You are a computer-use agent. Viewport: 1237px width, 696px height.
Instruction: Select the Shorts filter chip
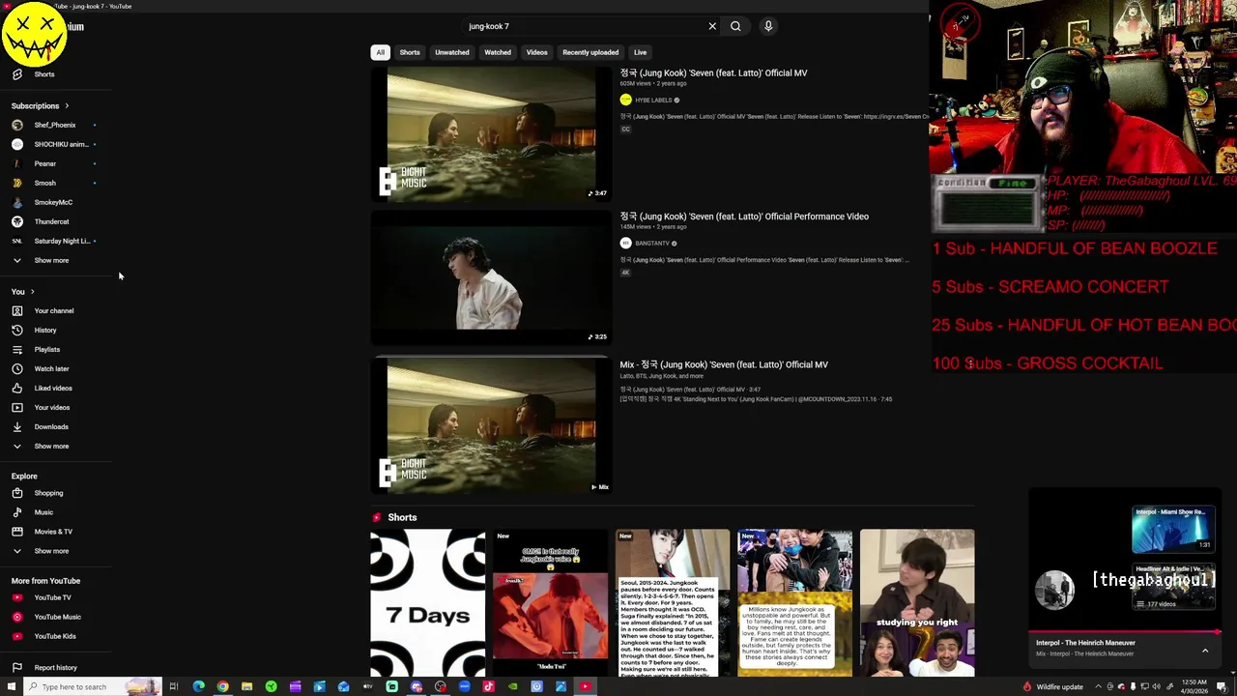point(410,52)
